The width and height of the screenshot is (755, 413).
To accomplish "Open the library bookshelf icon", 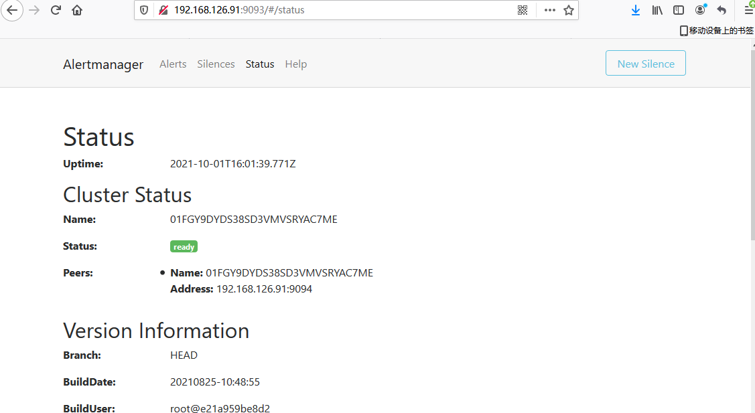I will (657, 10).
